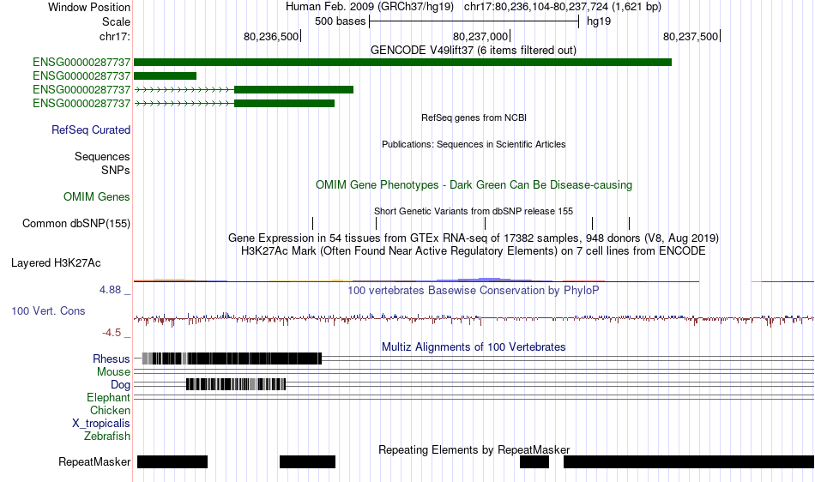Click the GENCODE V49lift37 track title
The height and width of the screenshot is (482, 815).
tap(474, 51)
